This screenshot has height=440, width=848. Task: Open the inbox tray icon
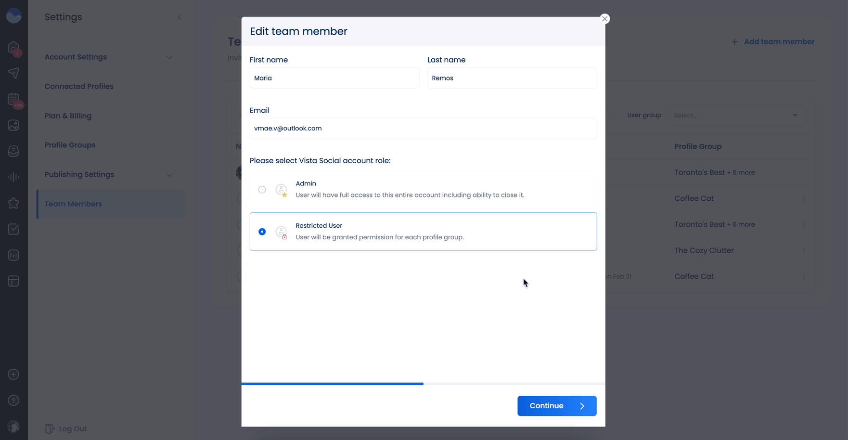[x=13, y=151]
